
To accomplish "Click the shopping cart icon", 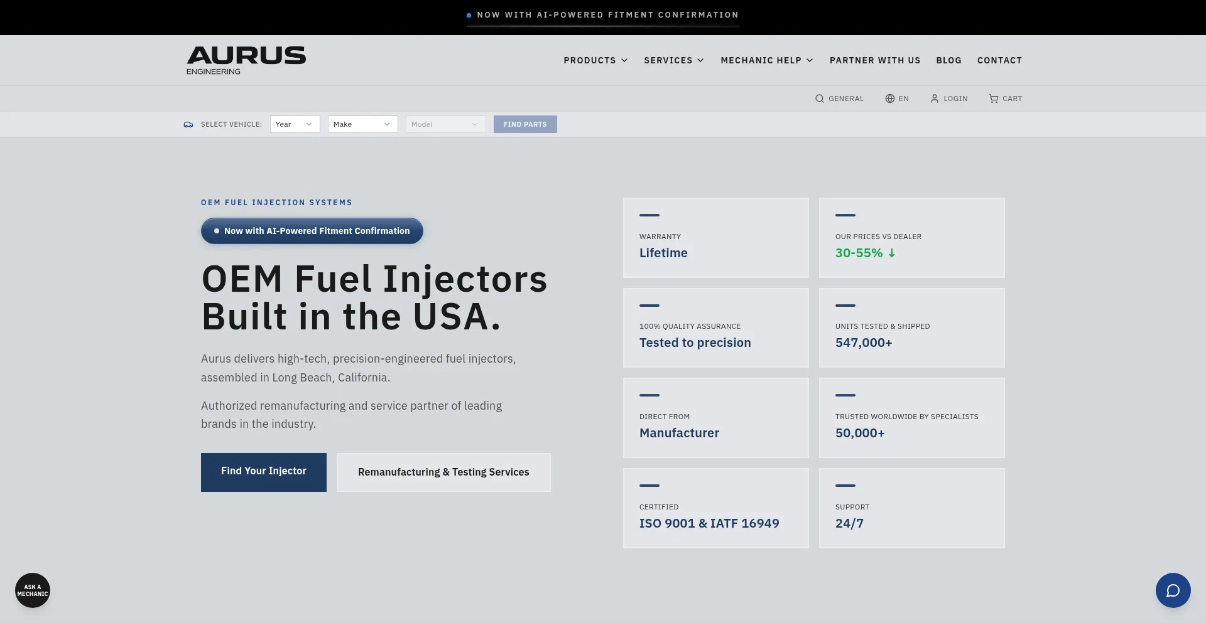I will click(994, 99).
